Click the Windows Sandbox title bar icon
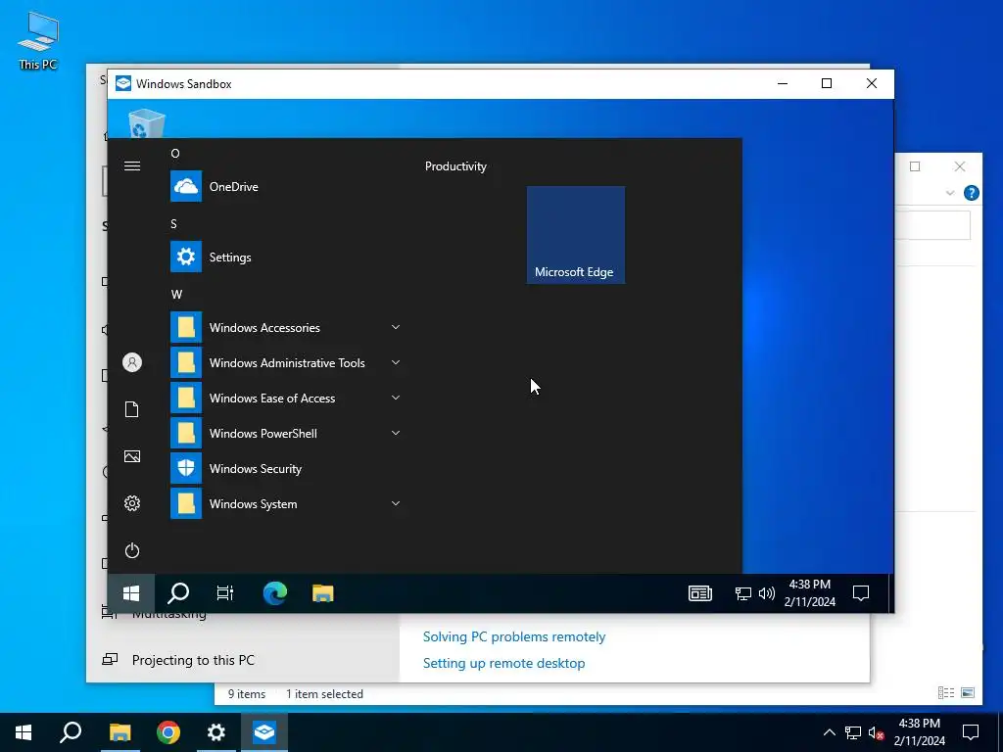This screenshot has height=752, width=1003. 122,84
